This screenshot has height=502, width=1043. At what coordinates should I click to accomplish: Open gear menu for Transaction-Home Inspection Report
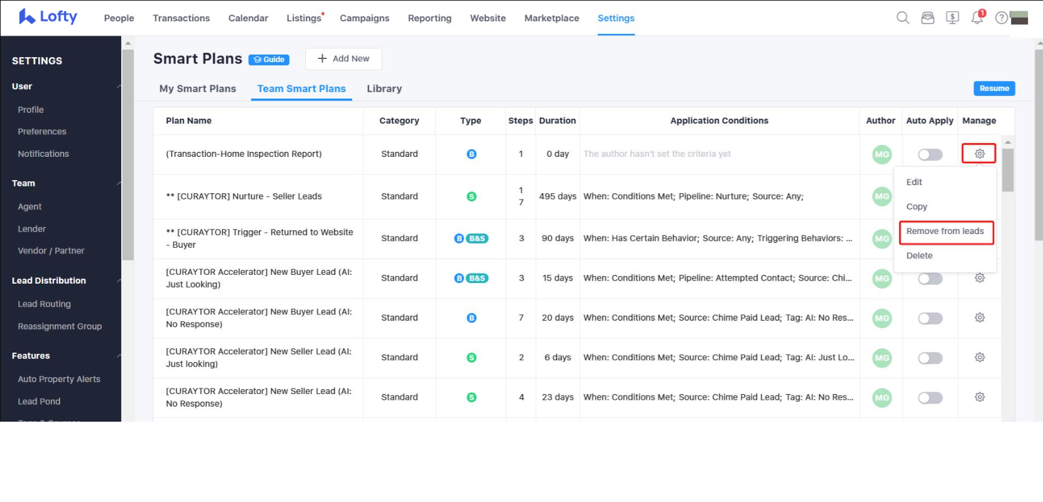pyautogui.click(x=979, y=154)
